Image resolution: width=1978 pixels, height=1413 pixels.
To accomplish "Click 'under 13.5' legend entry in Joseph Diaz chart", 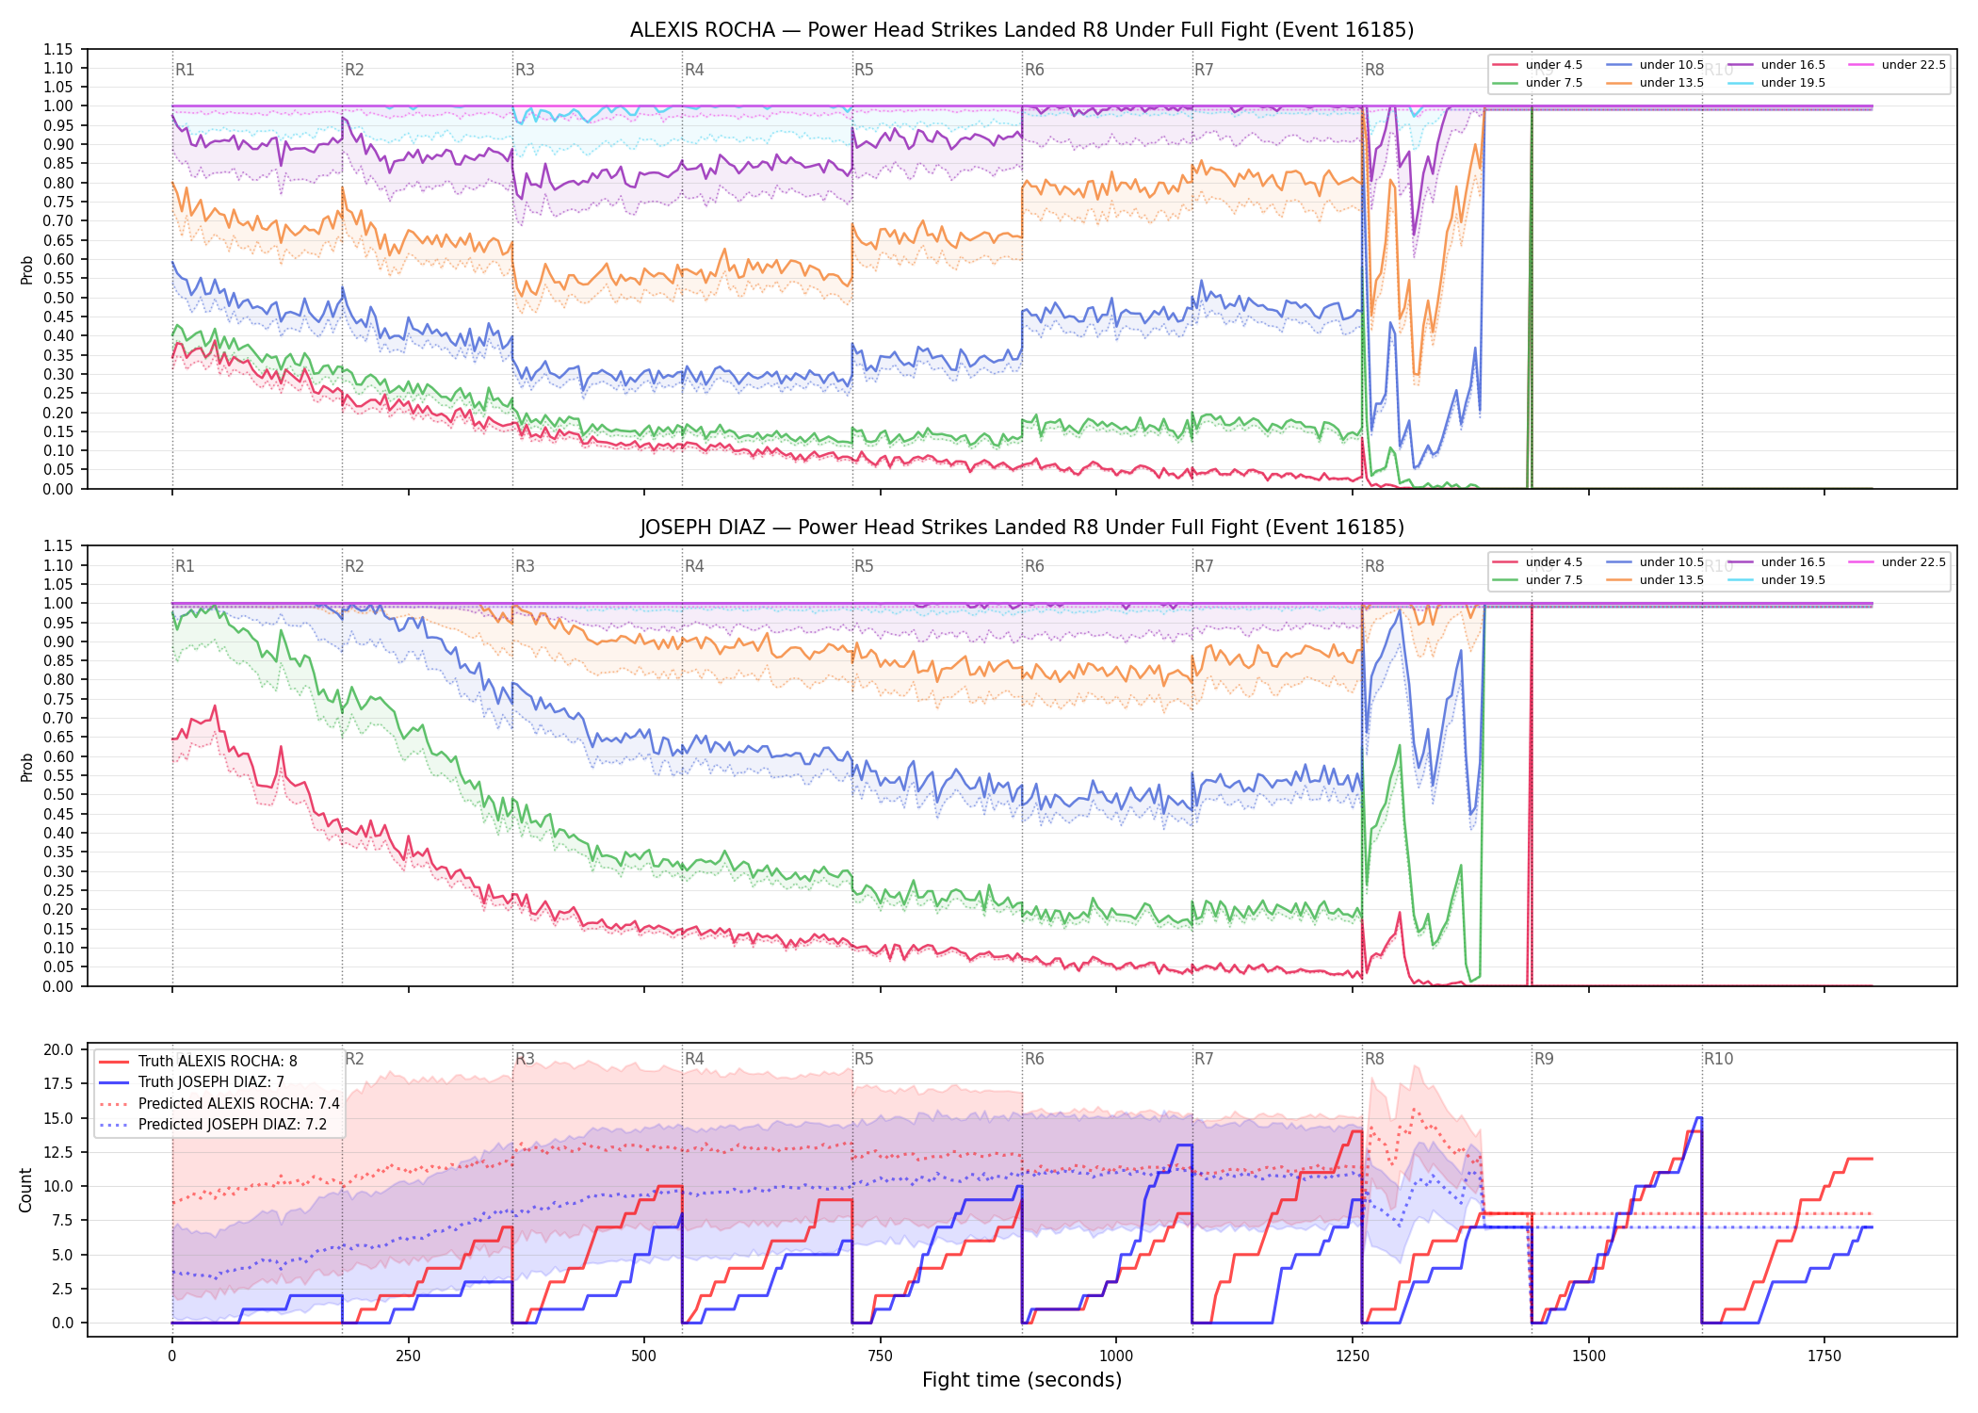I will (1655, 580).
